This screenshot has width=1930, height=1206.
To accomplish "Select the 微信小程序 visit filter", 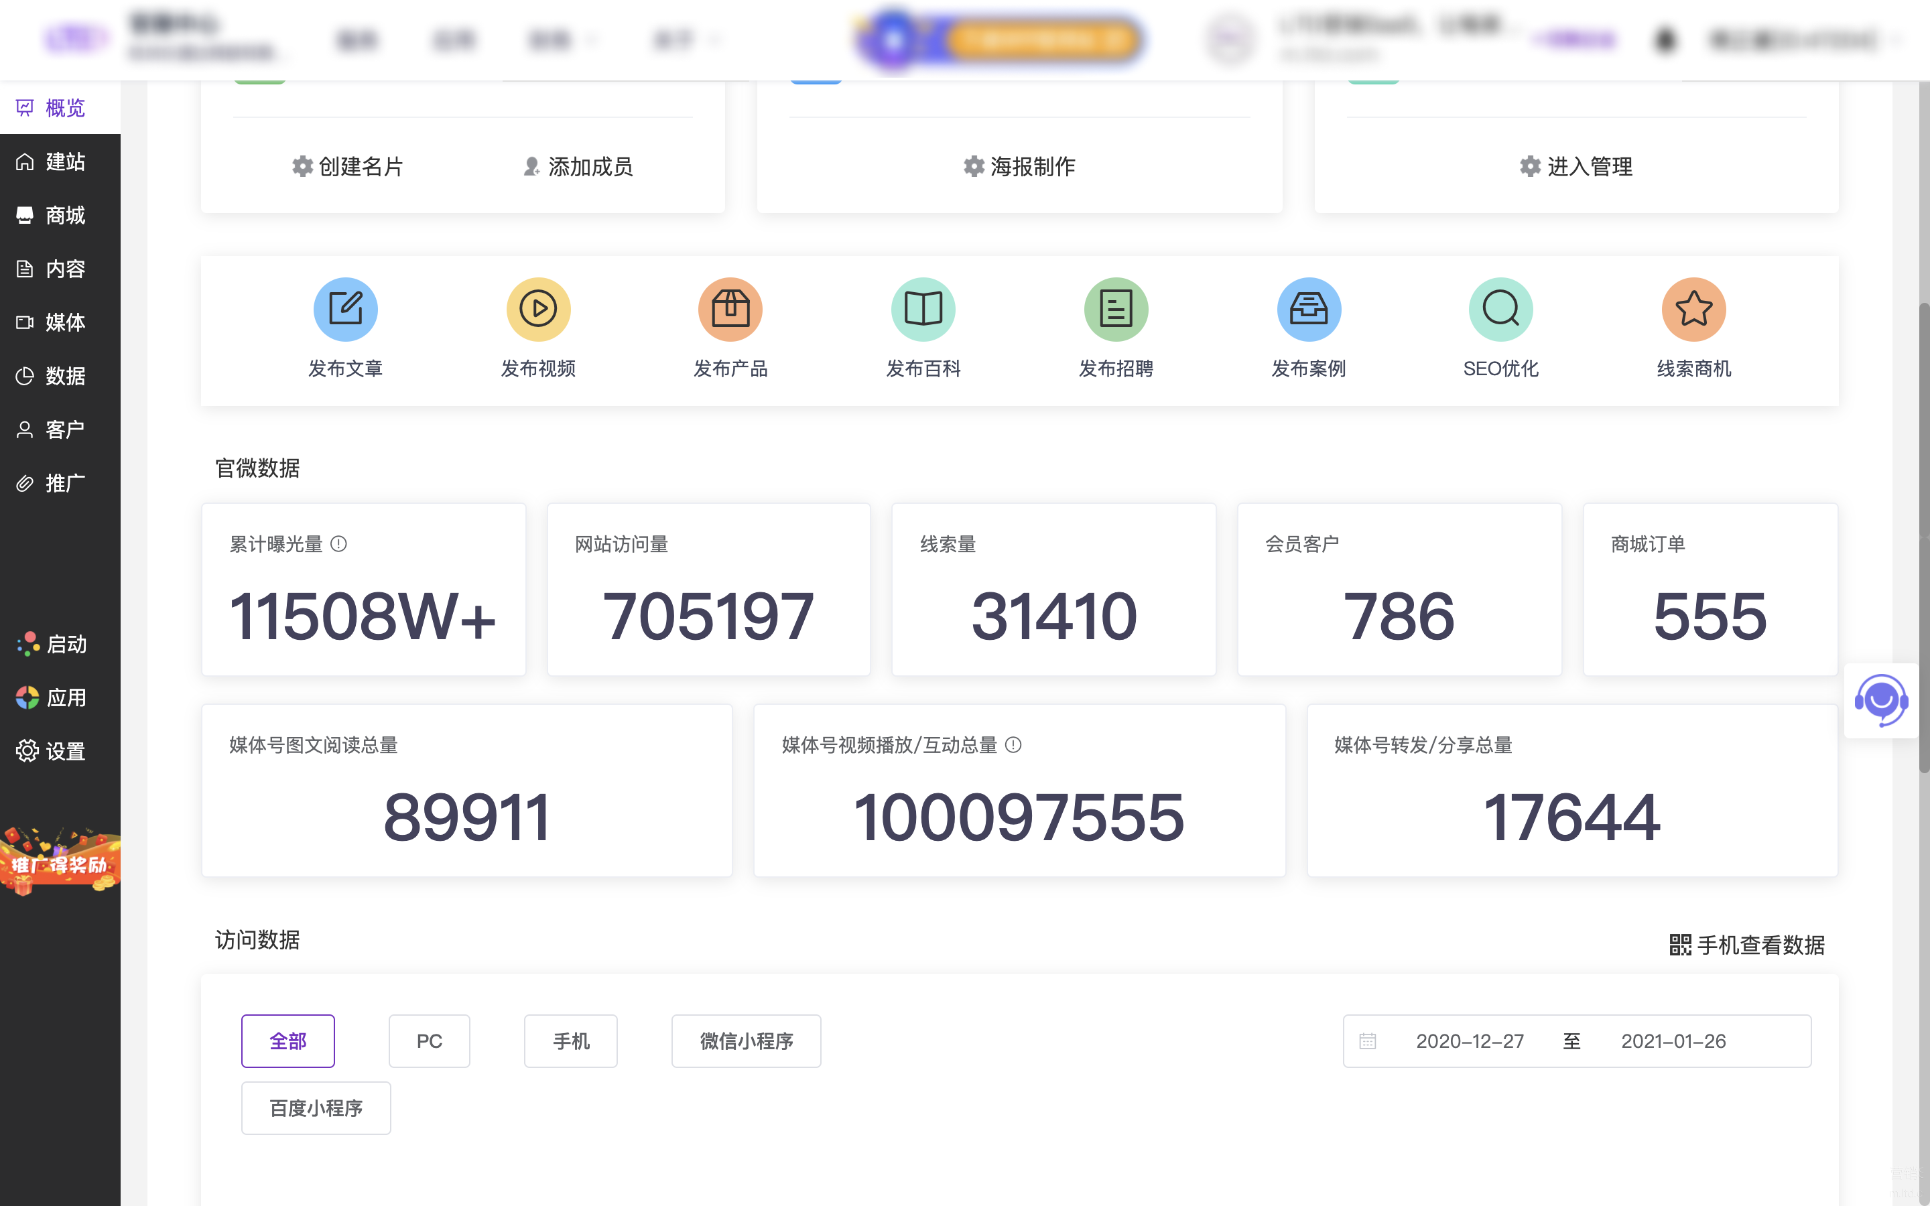I will pos(746,1041).
